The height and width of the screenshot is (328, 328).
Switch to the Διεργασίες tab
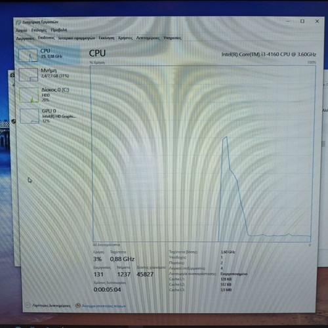click(25, 39)
